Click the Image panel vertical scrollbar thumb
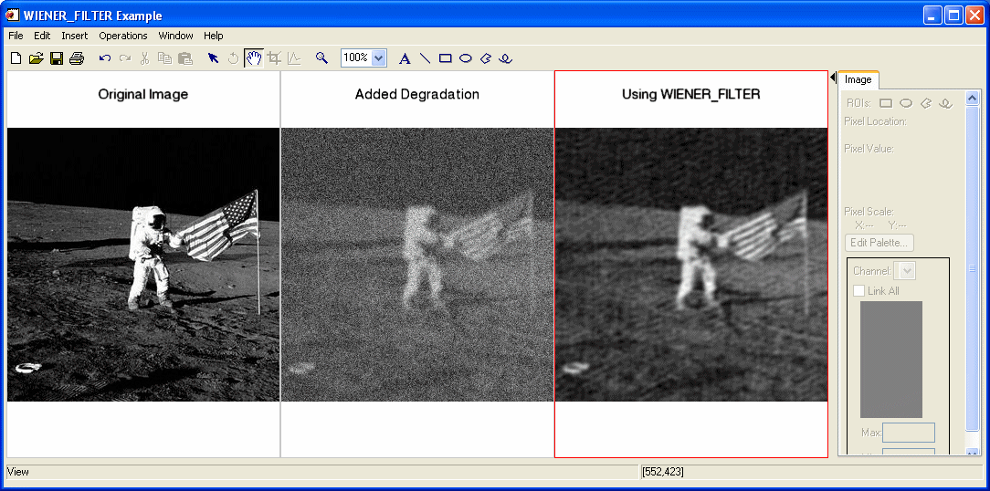The width and height of the screenshot is (990, 491). click(973, 269)
